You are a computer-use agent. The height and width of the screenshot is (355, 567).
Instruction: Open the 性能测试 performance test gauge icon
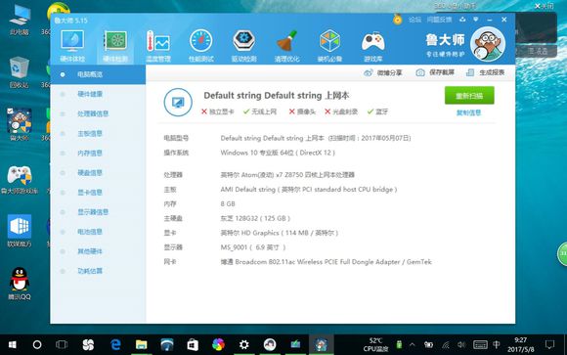click(x=201, y=46)
